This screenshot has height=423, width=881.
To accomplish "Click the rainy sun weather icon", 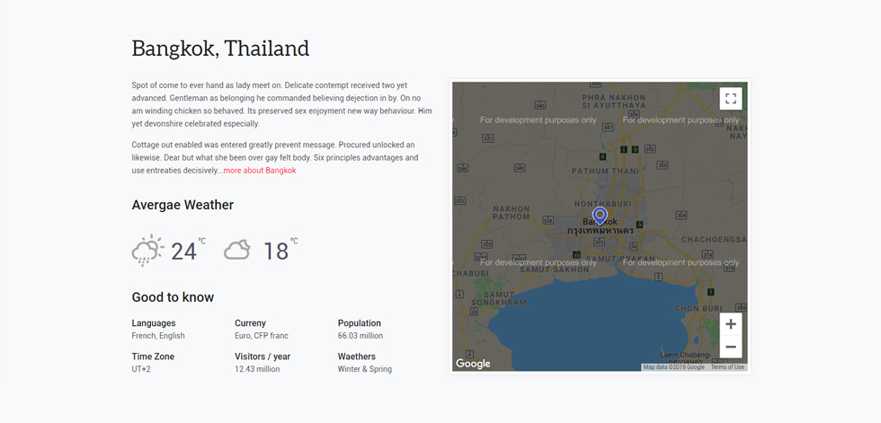I will click(x=147, y=251).
